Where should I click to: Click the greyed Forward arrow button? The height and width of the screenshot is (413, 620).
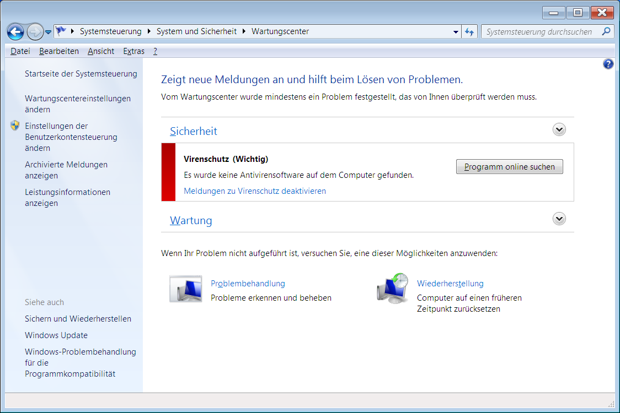pyautogui.click(x=35, y=31)
